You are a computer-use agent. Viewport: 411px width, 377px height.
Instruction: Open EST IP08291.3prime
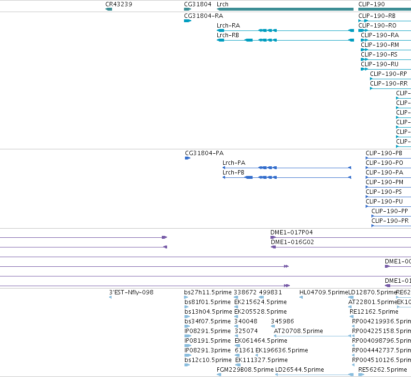pos(208,351)
